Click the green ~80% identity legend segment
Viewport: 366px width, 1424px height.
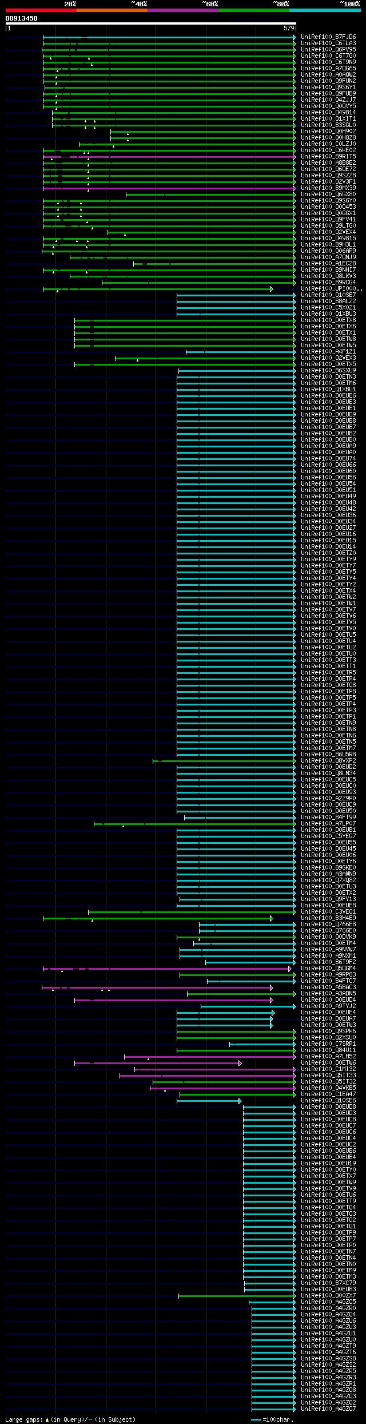pyautogui.click(x=253, y=10)
